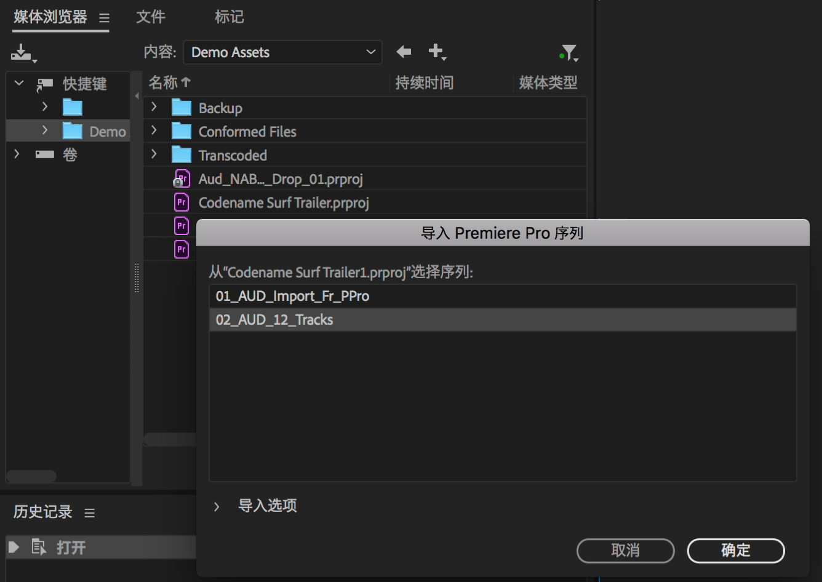822x582 pixels.
Task: Click the 持续时间 column header
Action: click(x=425, y=82)
